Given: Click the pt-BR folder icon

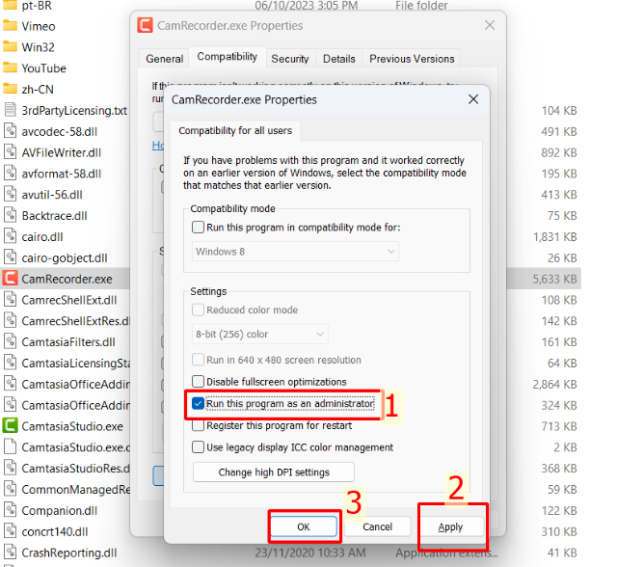Looking at the screenshot, I should pyautogui.click(x=10, y=5).
